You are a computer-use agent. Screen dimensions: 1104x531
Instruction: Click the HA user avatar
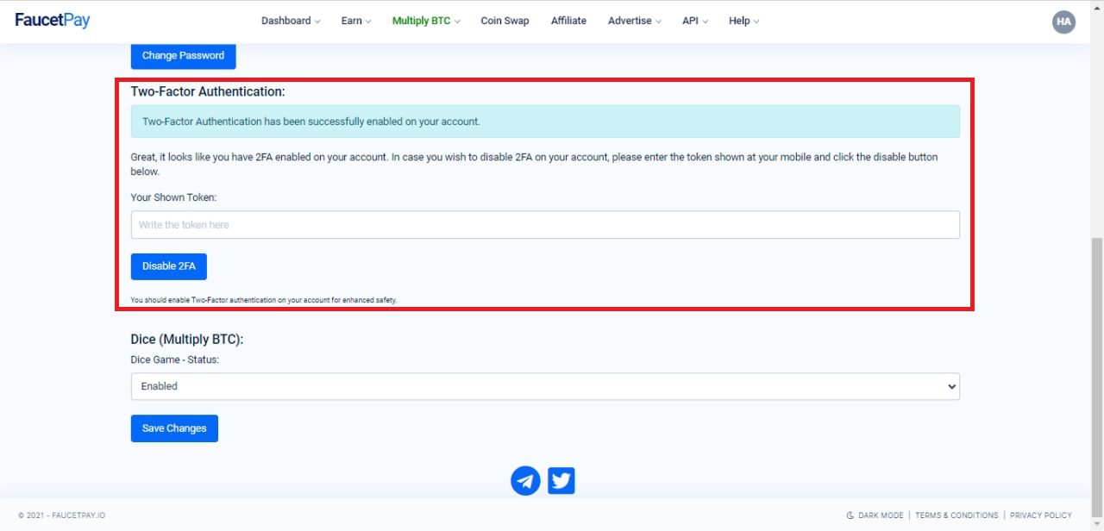pyautogui.click(x=1063, y=22)
